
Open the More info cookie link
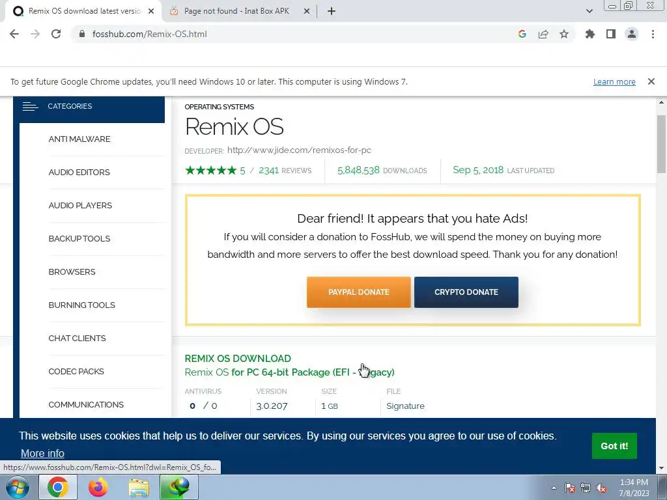[42, 453]
